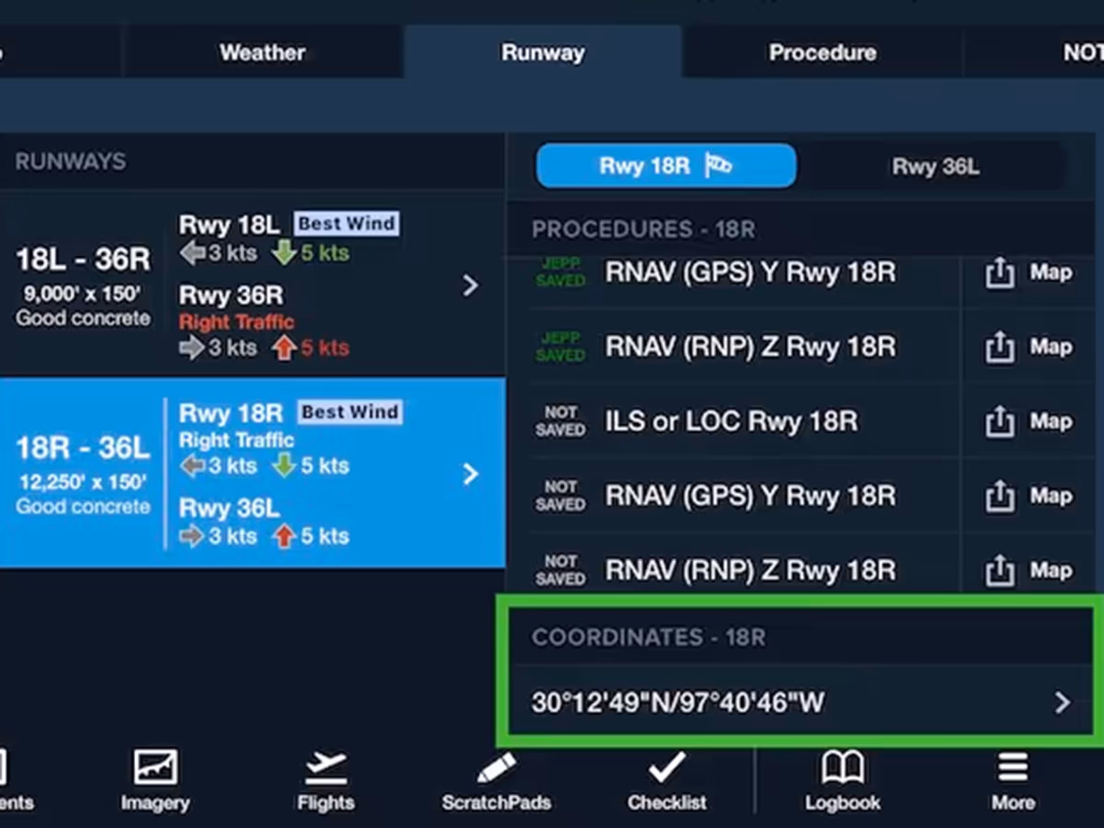Screen dimensions: 1104x828
Task: Switch to the Weather tab
Action: point(262,52)
